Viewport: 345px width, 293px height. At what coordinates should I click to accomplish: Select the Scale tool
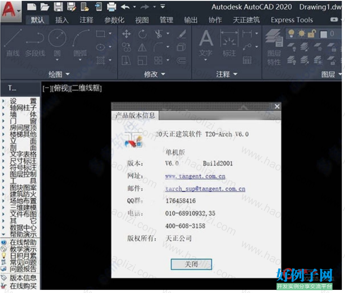tap(142, 60)
